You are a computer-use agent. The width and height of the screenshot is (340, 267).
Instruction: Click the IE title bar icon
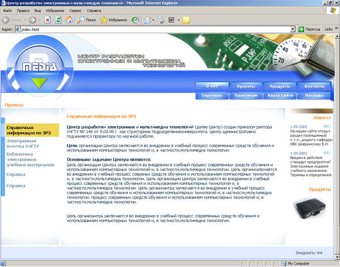point(3,3)
